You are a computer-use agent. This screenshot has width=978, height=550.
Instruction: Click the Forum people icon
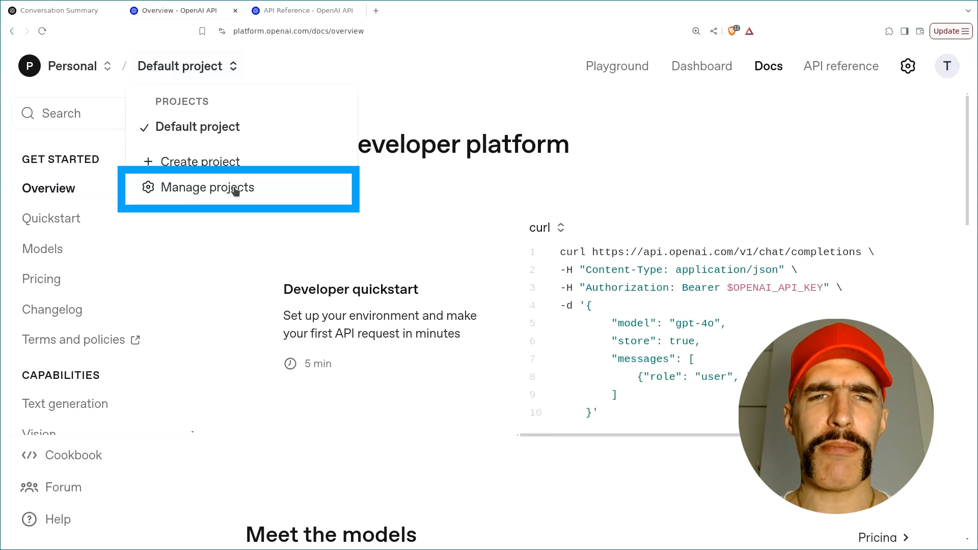29,487
